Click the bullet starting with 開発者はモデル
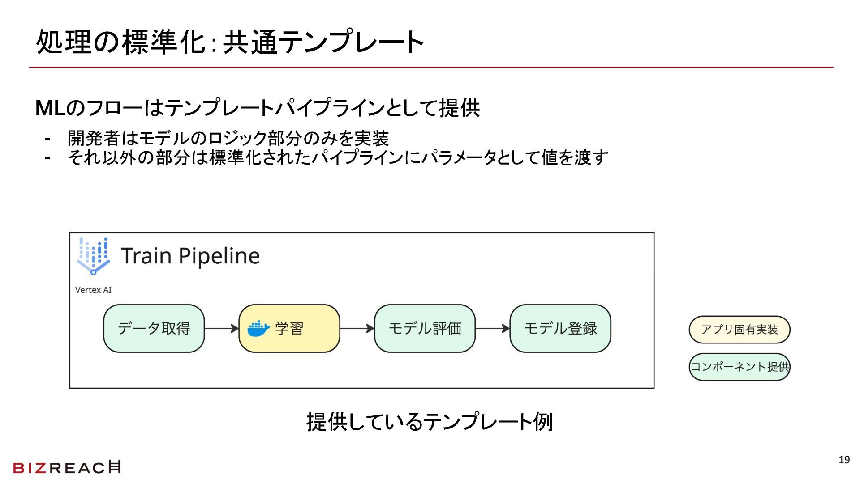Viewport: 860px width, 483px height. [228, 138]
